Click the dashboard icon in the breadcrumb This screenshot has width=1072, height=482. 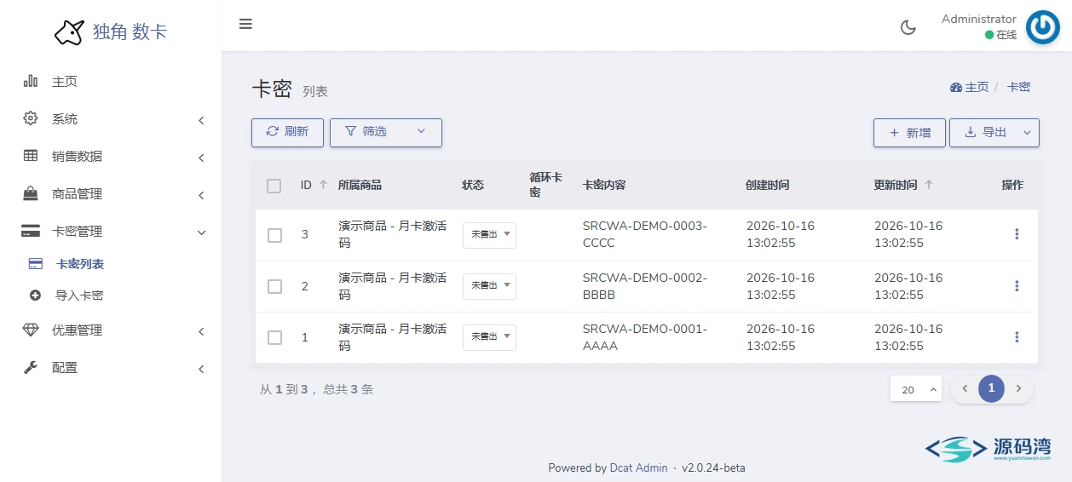click(x=956, y=87)
